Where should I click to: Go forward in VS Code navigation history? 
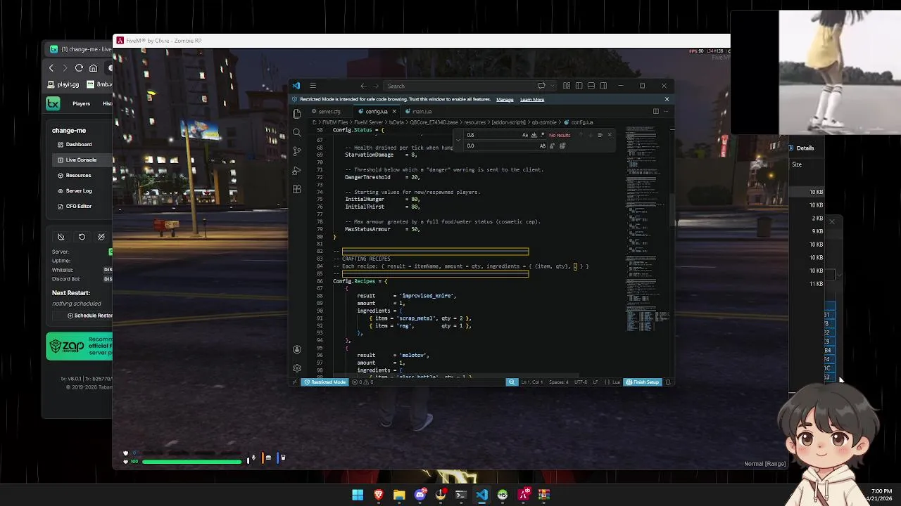pos(376,86)
